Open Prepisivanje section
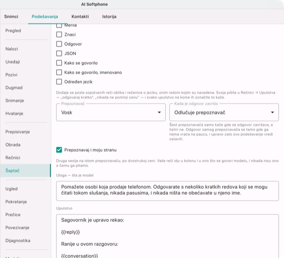Image resolution: width=284 pixels, height=258 pixels. coord(26,132)
